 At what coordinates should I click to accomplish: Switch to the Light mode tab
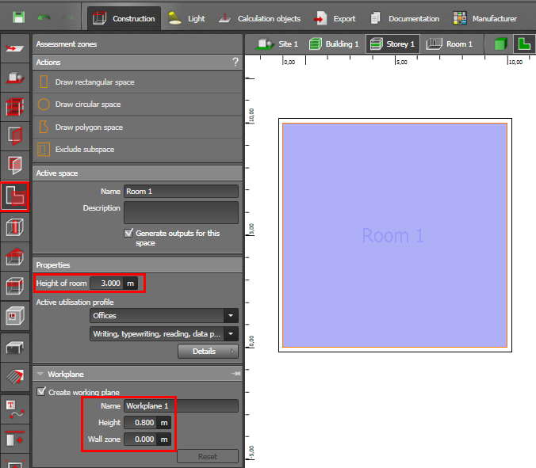point(186,18)
